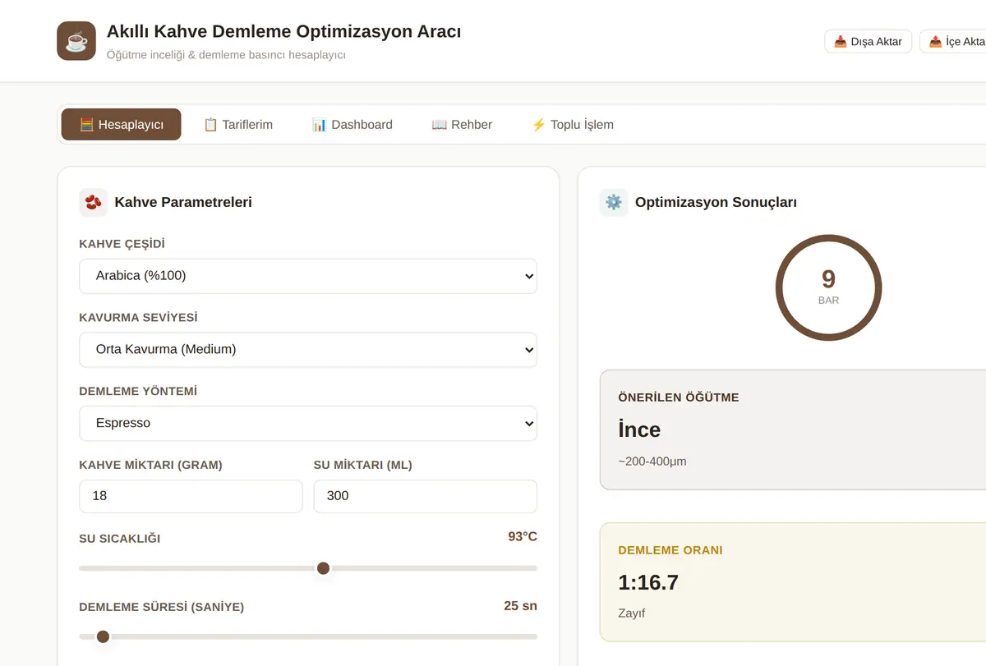Click the Demleme Oranı 1:16.7 card
This screenshot has height=666, width=986.
pyautogui.click(x=793, y=582)
